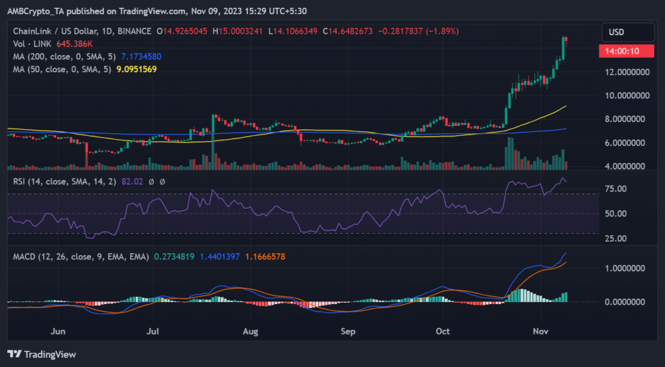
Task: Select the MA 50 indicator legend
Action: (53, 68)
